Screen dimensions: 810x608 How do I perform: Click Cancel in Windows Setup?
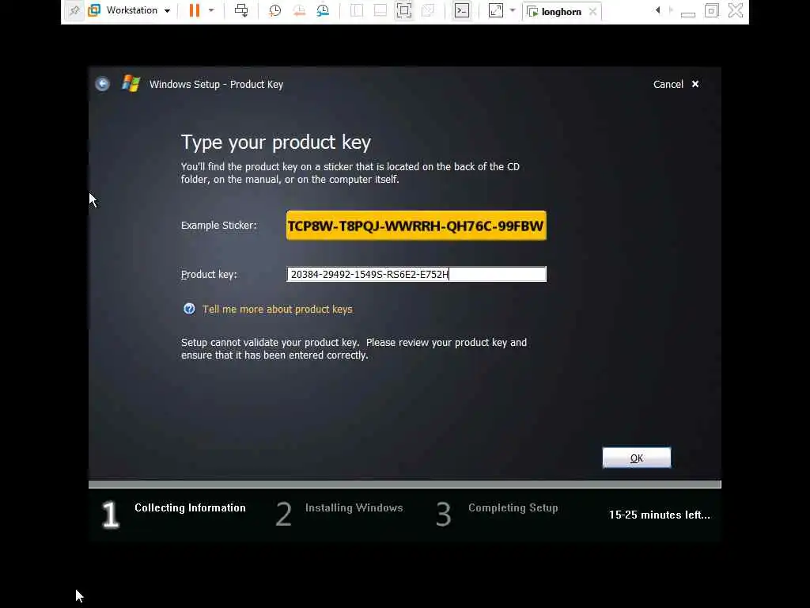click(x=668, y=84)
